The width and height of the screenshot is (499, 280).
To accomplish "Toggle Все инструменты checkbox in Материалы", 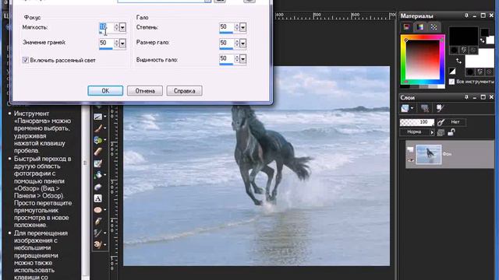I will (451, 82).
